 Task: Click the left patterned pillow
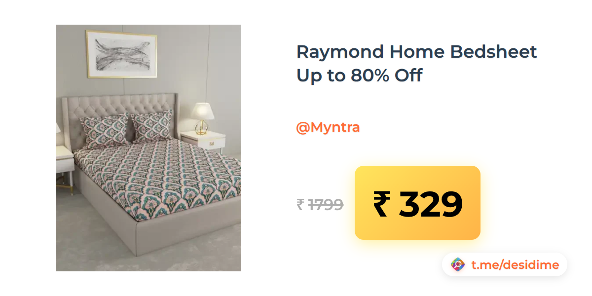pyautogui.click(x=104, y=131)
